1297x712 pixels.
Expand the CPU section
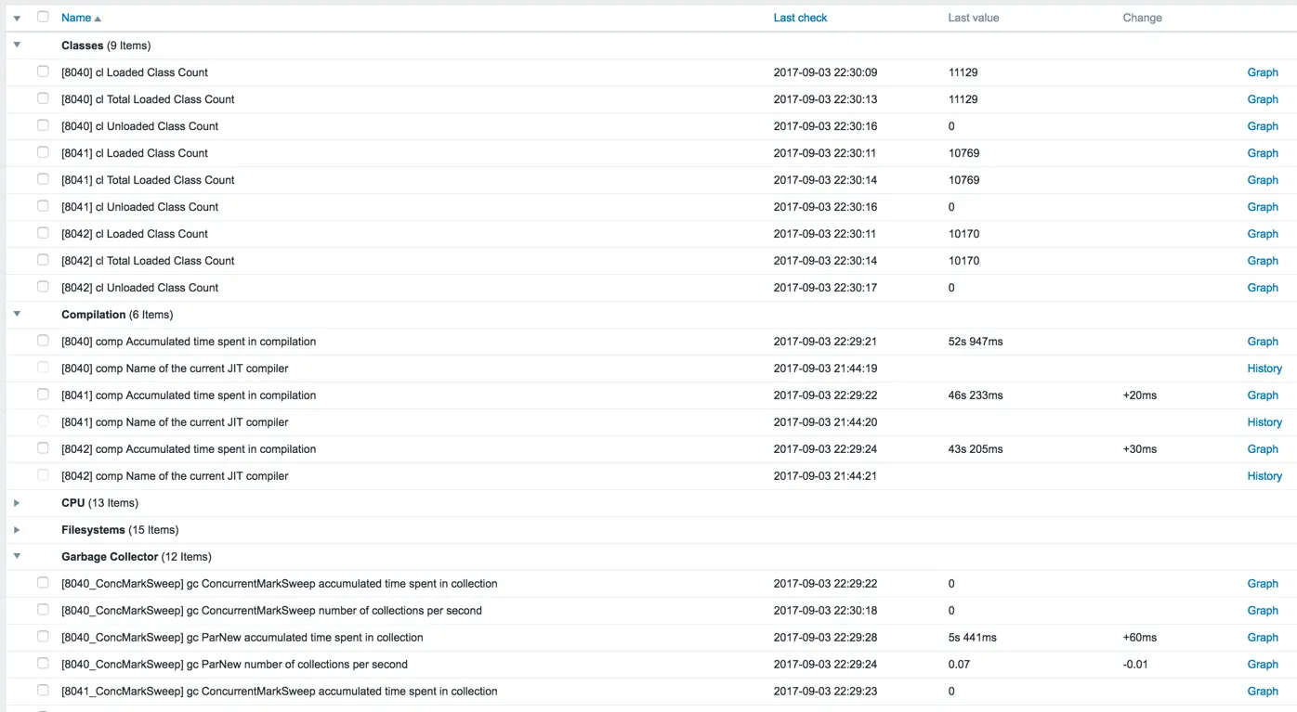(x=17, y=502)
